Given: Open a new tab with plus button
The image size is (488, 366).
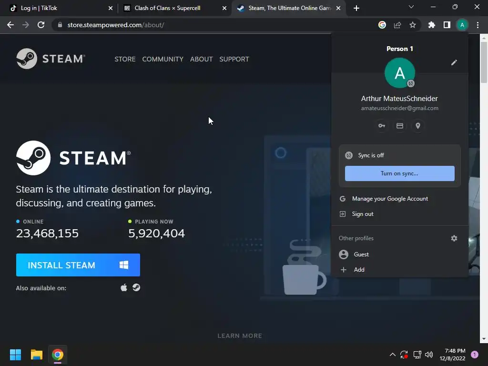Looking at the screenshot, I should click(356, 8).
